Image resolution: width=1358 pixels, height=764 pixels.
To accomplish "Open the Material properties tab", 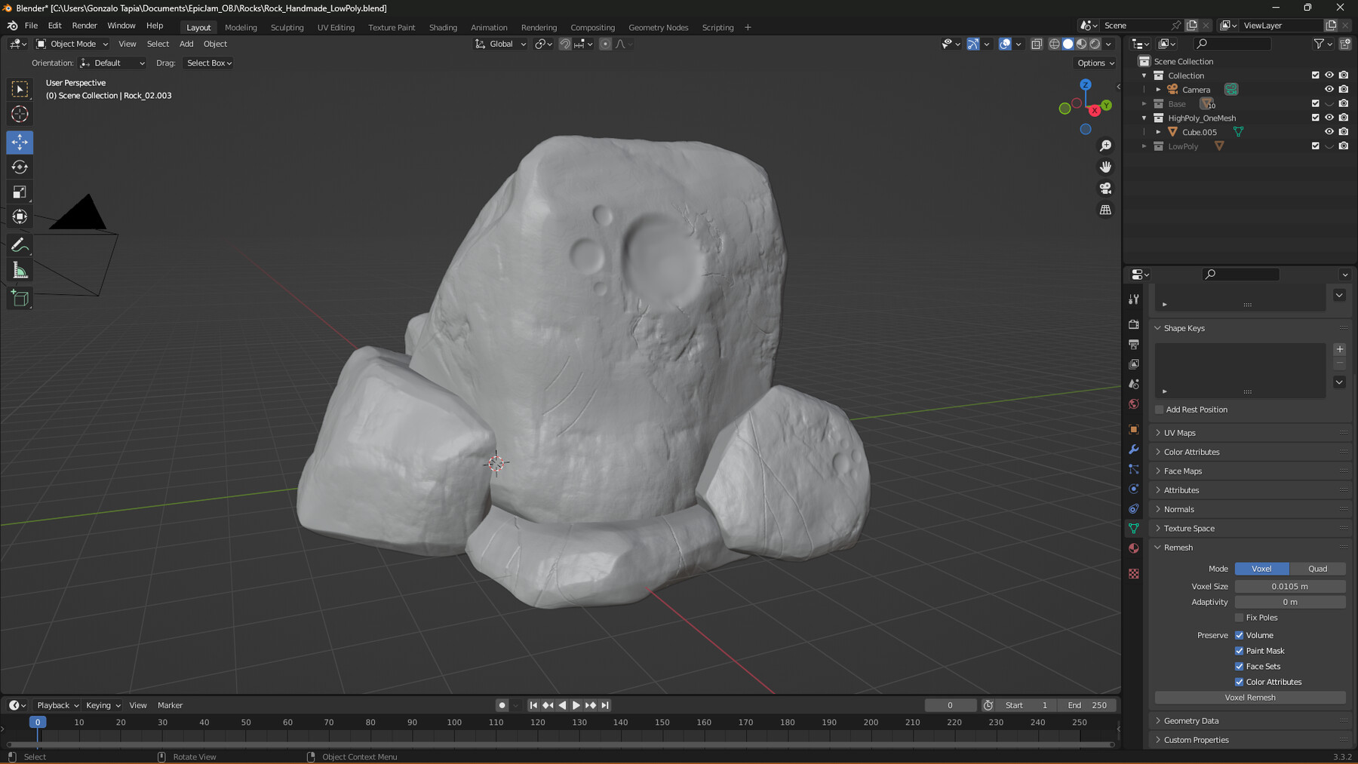I will point(1133,548).
